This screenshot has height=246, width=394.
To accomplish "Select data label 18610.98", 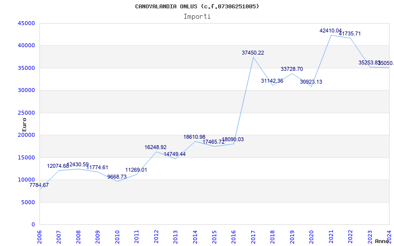I will tap(195, 137).
